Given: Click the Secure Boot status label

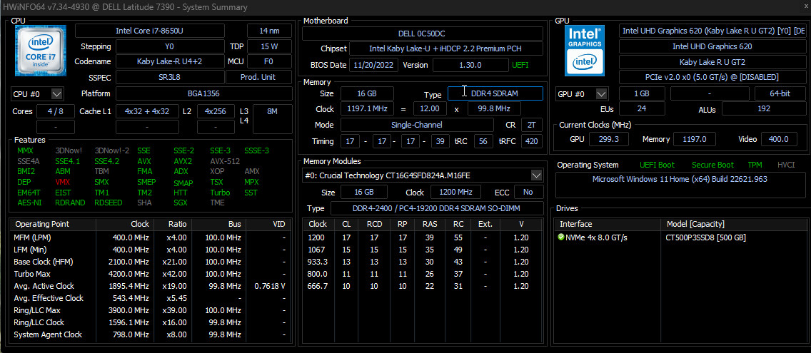Looking at the screenshot, I should pos(712,165).
